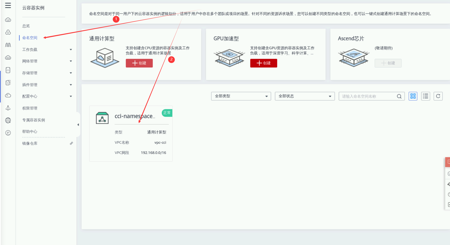This screenshot has height=245, width=450.
Task: Click the Ascend芯片 chip illustration
Action: (x=354, y=58)
